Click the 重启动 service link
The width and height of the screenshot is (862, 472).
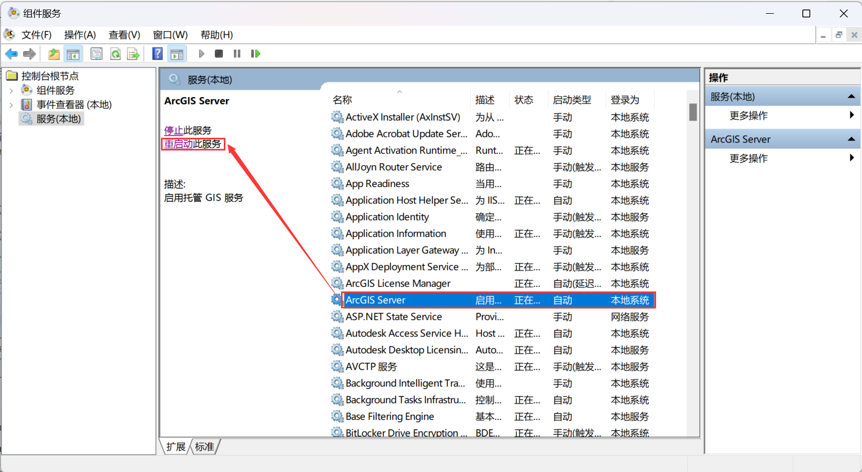click(x=178, y=144)
